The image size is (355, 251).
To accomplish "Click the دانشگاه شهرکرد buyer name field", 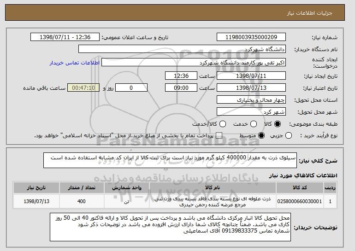I will click(x=182, y=49).
